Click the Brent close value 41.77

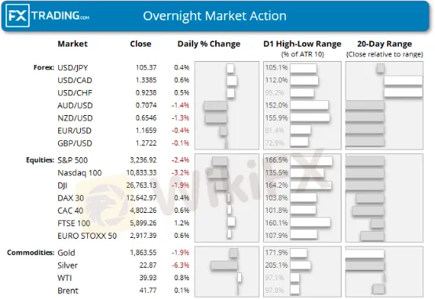click(x=148, y=290)
